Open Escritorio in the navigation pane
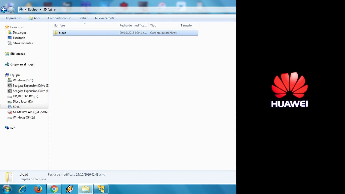The image size is (345, 194). [19, 38]
